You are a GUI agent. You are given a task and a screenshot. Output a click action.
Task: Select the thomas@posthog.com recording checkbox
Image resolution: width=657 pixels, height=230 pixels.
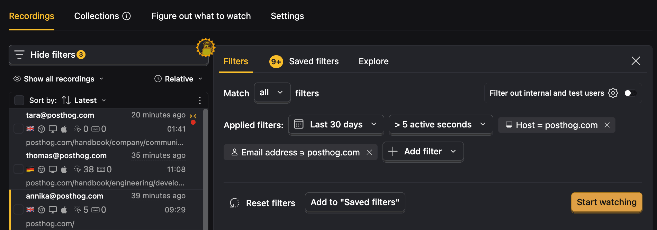pos(18,169)
